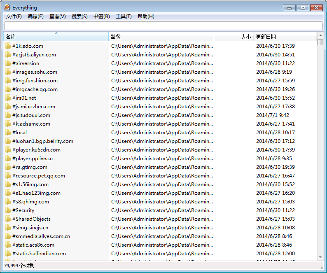
Task: Click the date 2014/6/28 12:00
Action: point(276,254)
